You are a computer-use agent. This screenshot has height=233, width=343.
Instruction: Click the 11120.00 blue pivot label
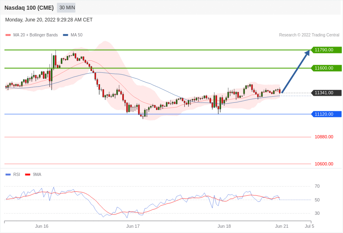tap(326, 114)
